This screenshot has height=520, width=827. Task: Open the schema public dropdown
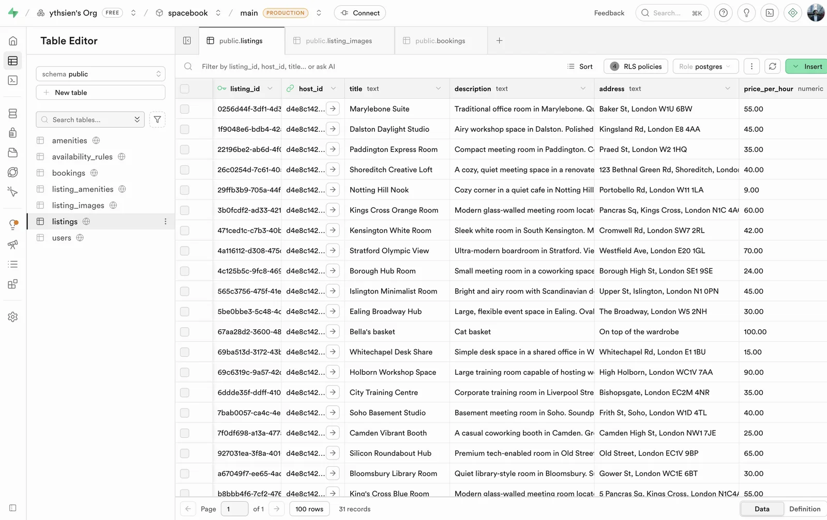pyautogui.click(x=100, y=74)
